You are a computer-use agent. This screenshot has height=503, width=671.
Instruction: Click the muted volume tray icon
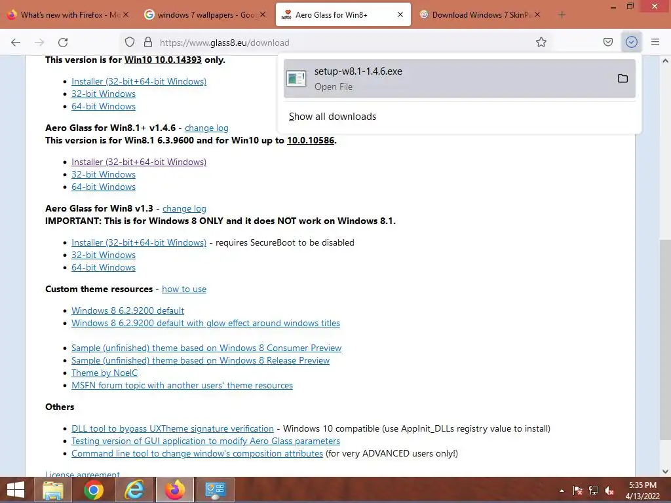click(609, 491)
